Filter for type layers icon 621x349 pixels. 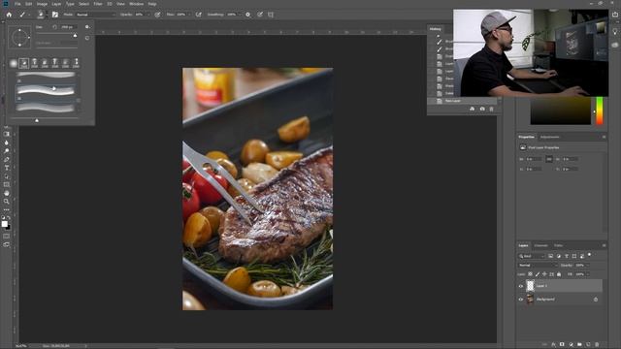coord(567,256)
